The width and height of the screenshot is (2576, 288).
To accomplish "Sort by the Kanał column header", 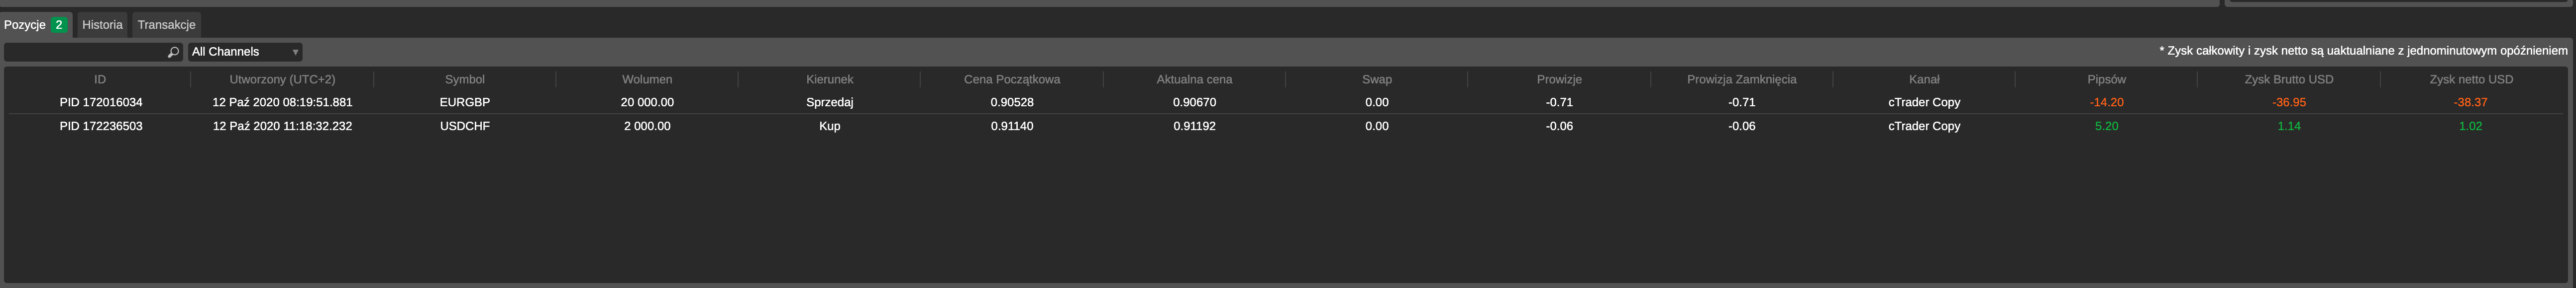I will click(1924, 79).
